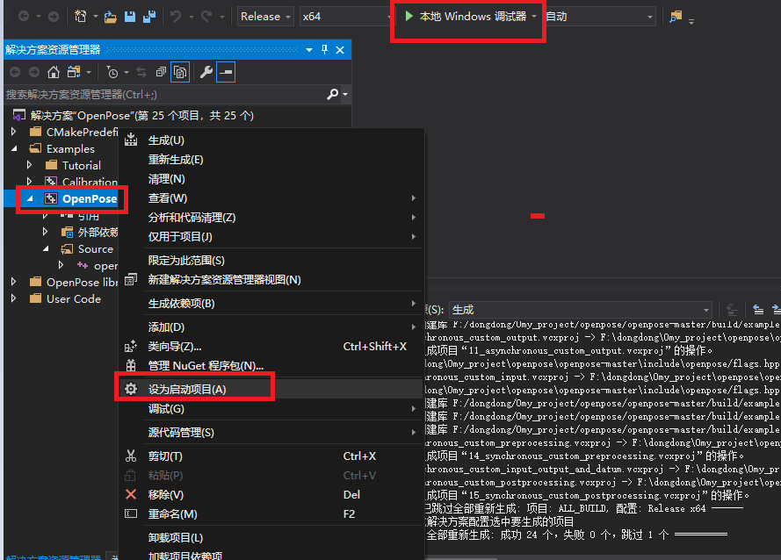
Task: Click the Open File folder icon
Action: click(x=111, y=17)
